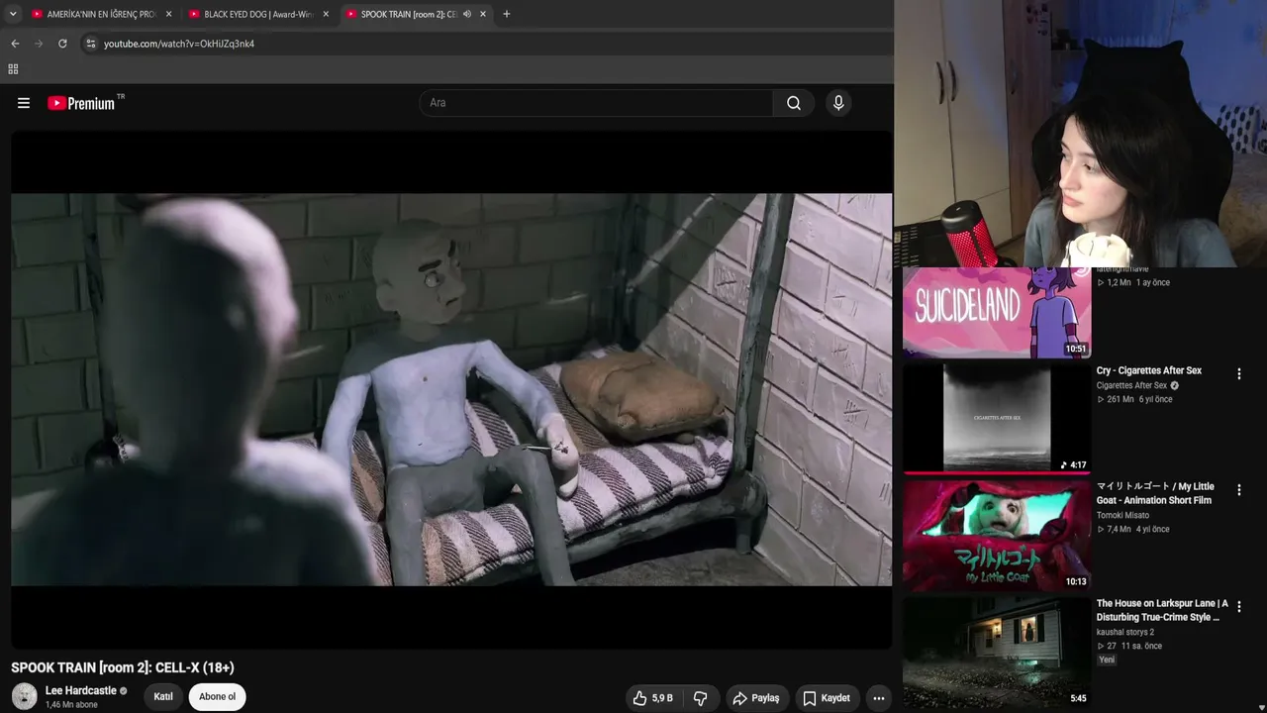
Task: Select the SPOOK TRAIN [room 2] tab
Action: 408,14
